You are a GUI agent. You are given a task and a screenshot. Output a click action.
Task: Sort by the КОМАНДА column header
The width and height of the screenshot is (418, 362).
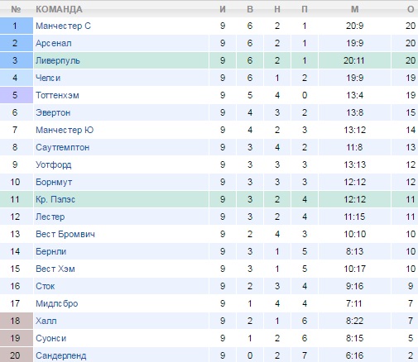coord(59,9)
